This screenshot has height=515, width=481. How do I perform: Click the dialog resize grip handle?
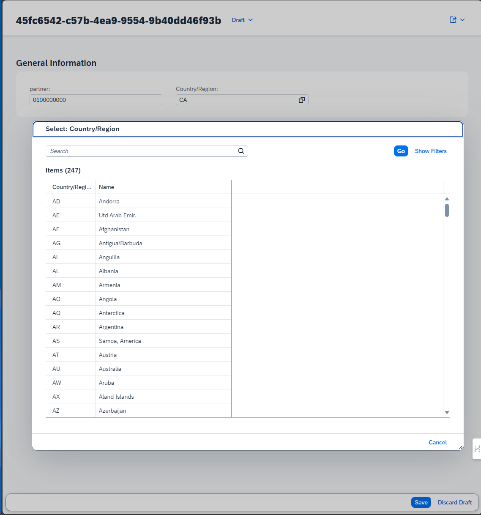click(459, 448)
